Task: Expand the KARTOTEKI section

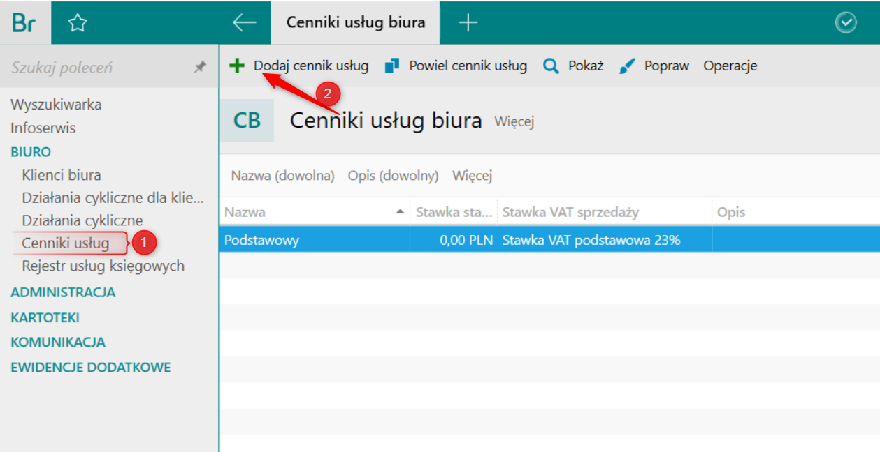Action: point(45,317)
